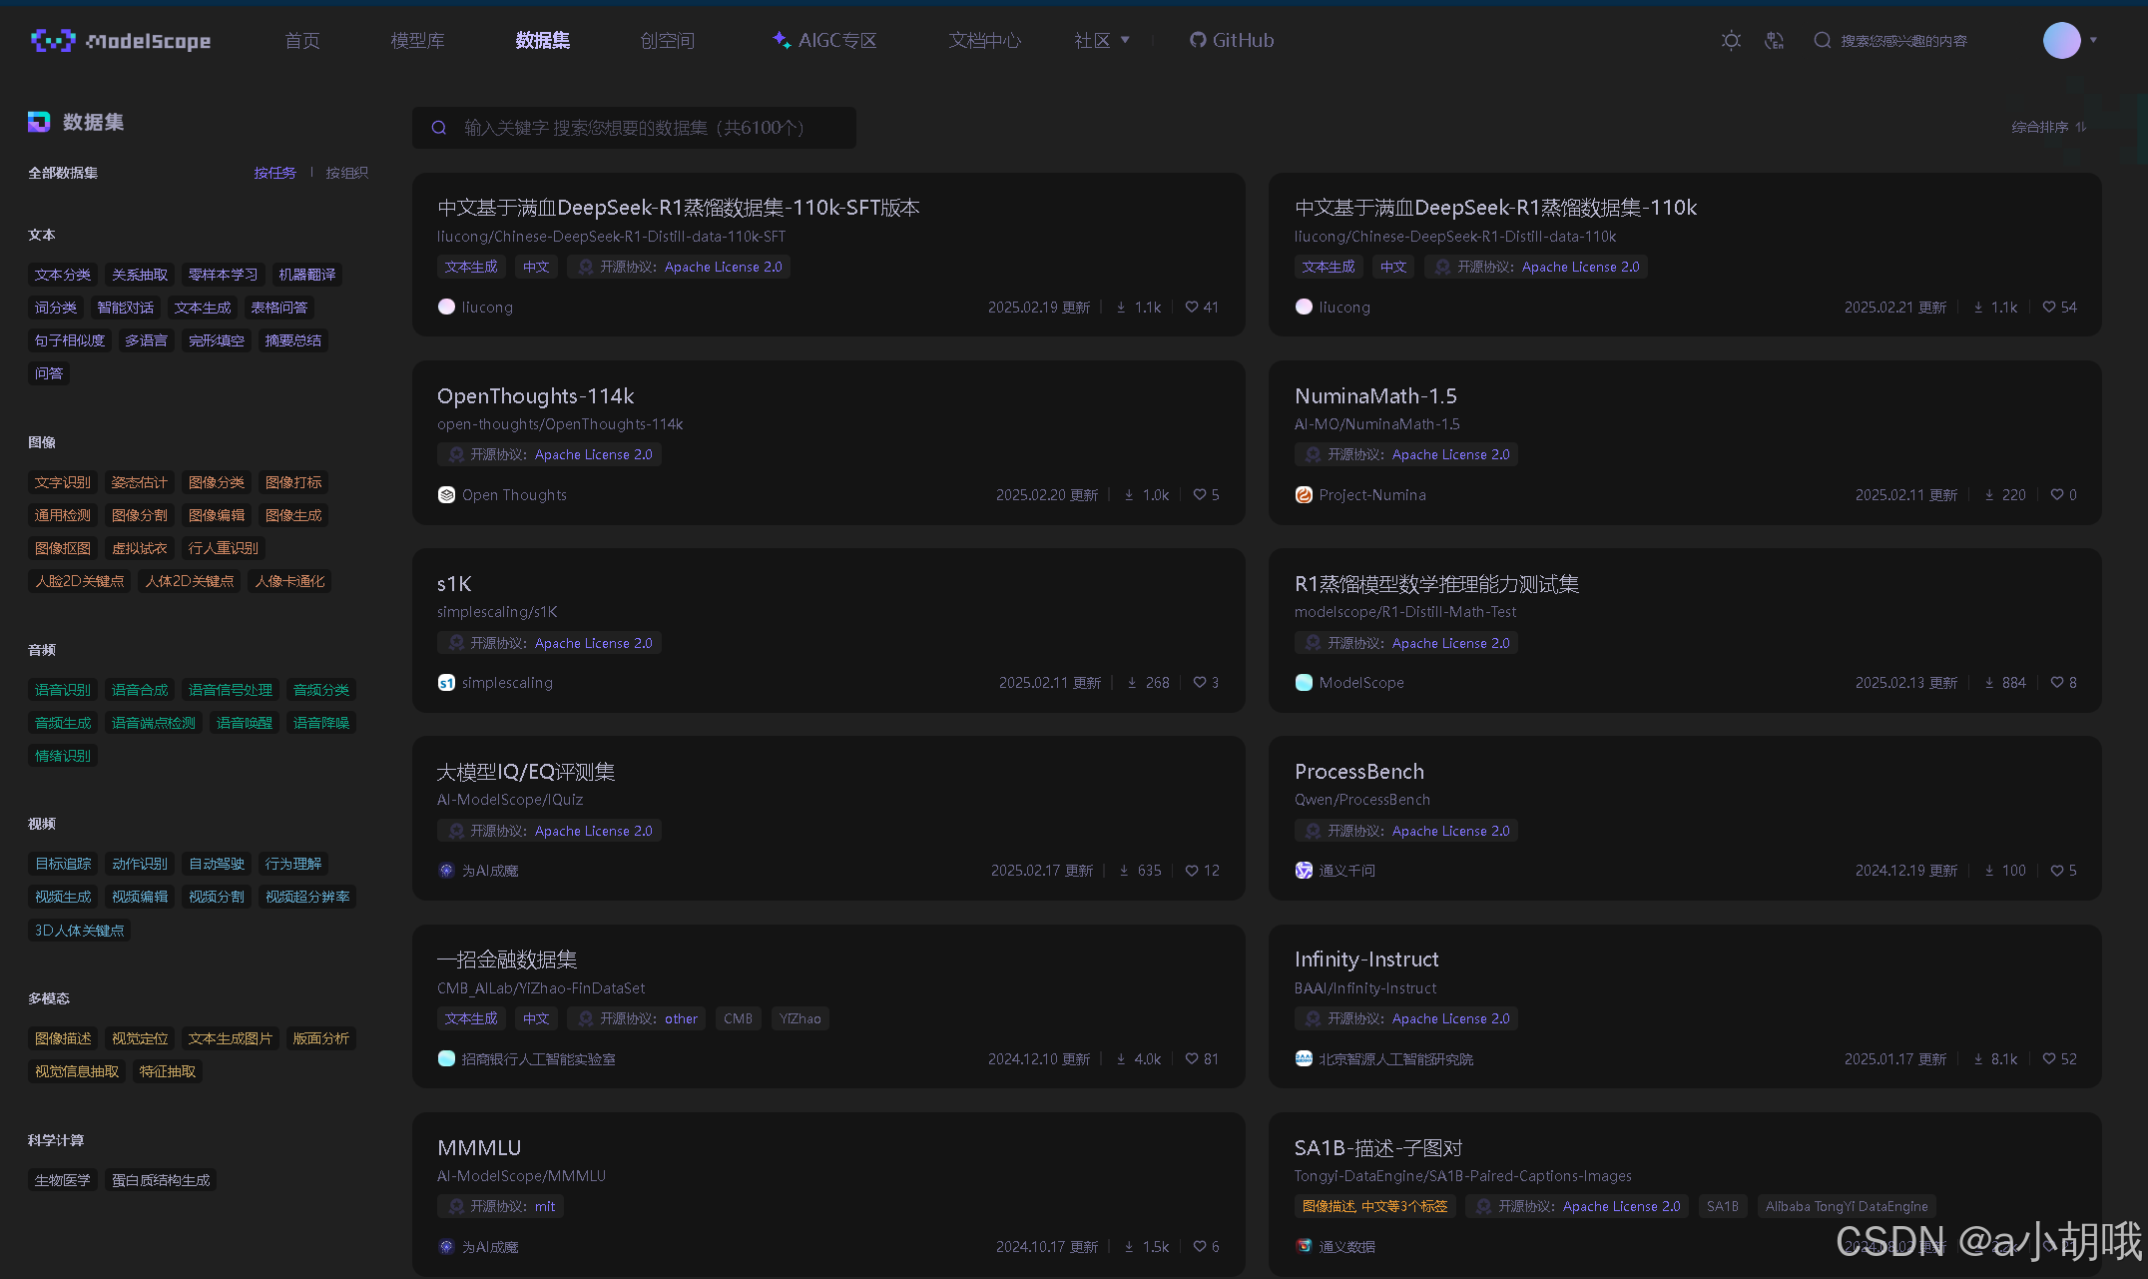Image resolution: width=2148 pixels, height=1279 pixels.
Task: Click heart icon on OpenThoughts-114k card
Action: pyautogui.click(x=1199, y=495)
